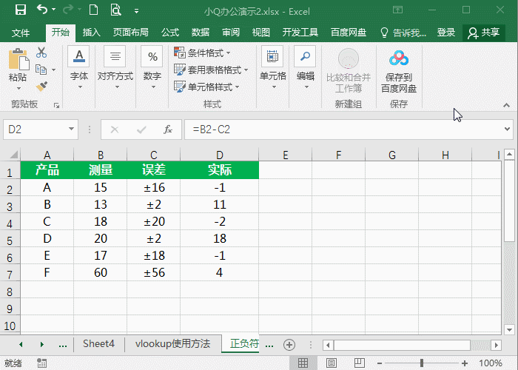Open the Customize Quick Access Toolbar arrow
Screen dimensions: 518x370
tap(136, 11)
